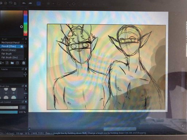Screen dimensions: 187x140
Task: Open the Pencil (Thin) brush settings gear
Action: (x=22, y=46)
